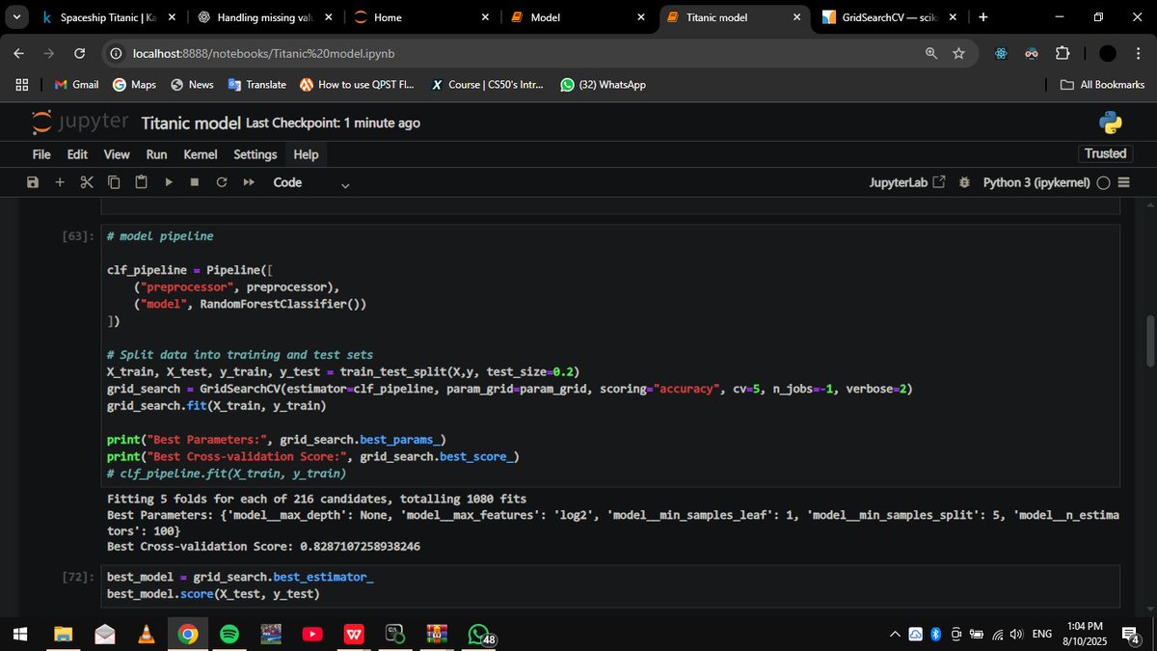Close the Titanic model browser tab
Image resolution: width=1157 pixels, height=651 pixels.
(x=796, y=17)
